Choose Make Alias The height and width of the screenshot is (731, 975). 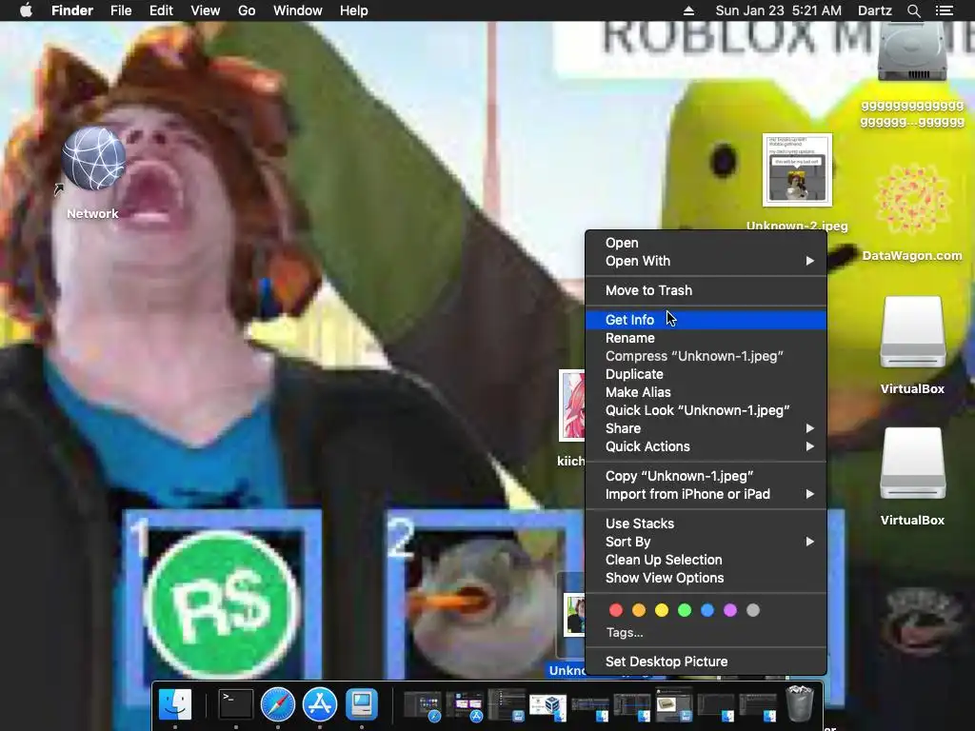click(x=706, y=392)
